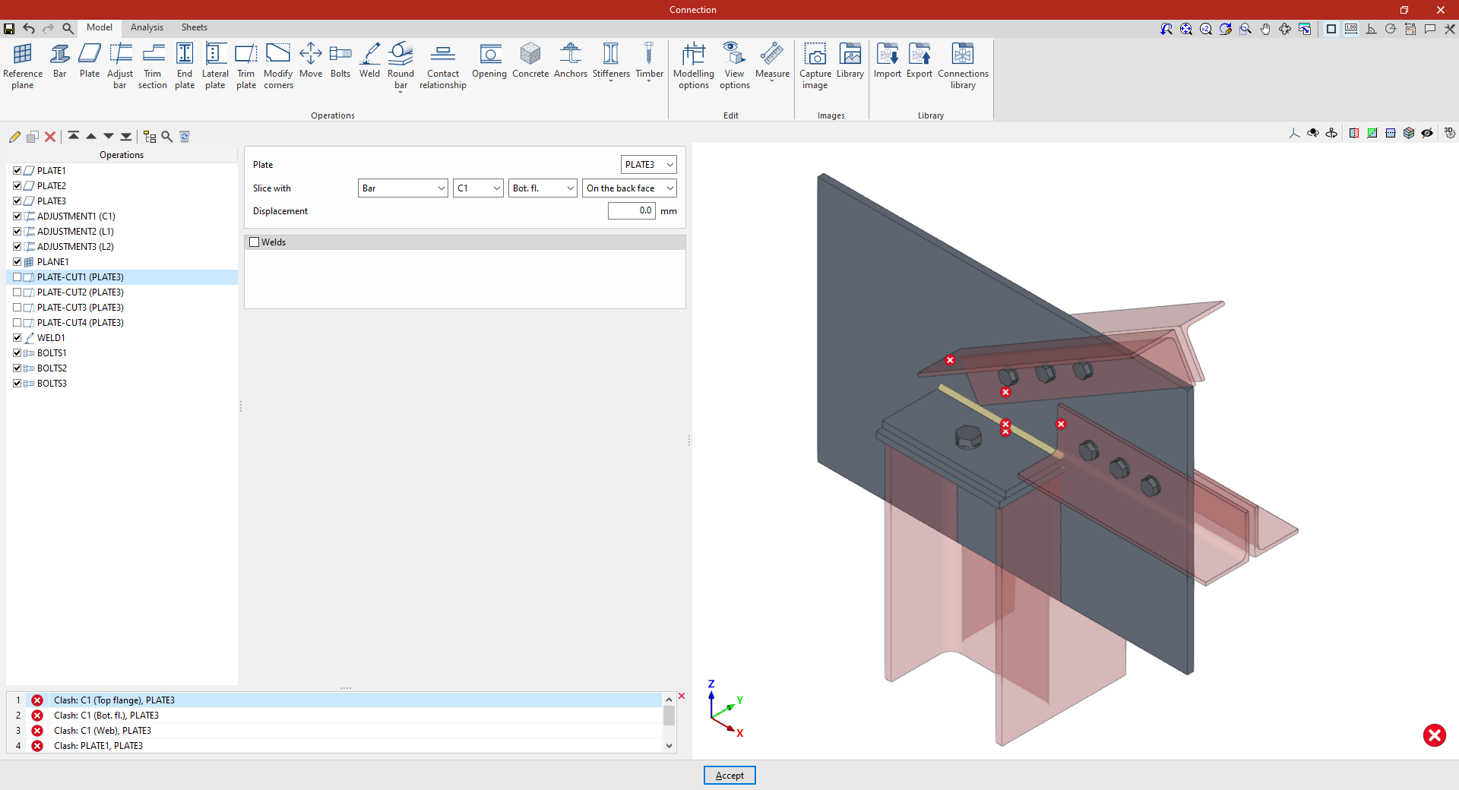Select the 'Clash: C1 (Web), PLATE3' error row
The height and width of the screenshot is (790, 1459).
[103, 731]
